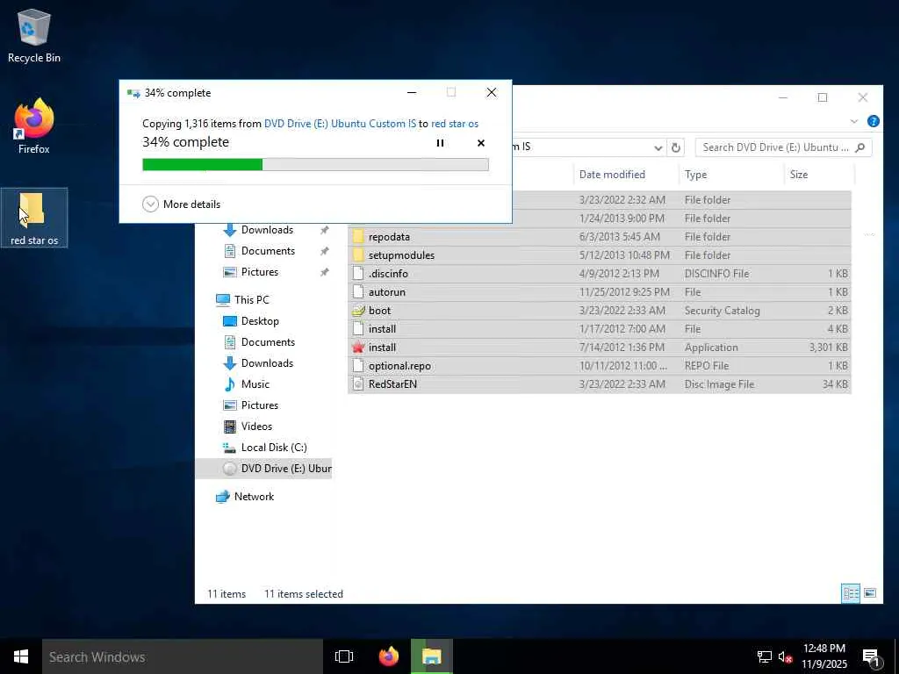Screen dimensions: 899x674
Task: Switch to details view layout
Action: pyautogui.click(x=850, y=593)
